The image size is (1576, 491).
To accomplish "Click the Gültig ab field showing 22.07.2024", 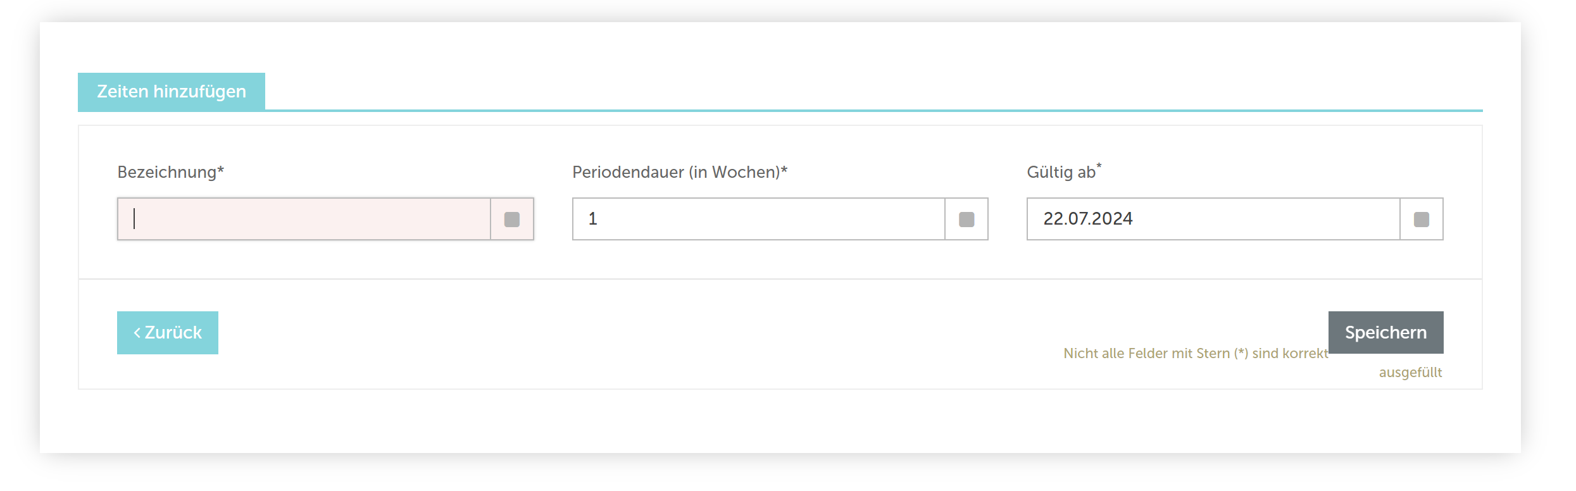I will 1213,219.
